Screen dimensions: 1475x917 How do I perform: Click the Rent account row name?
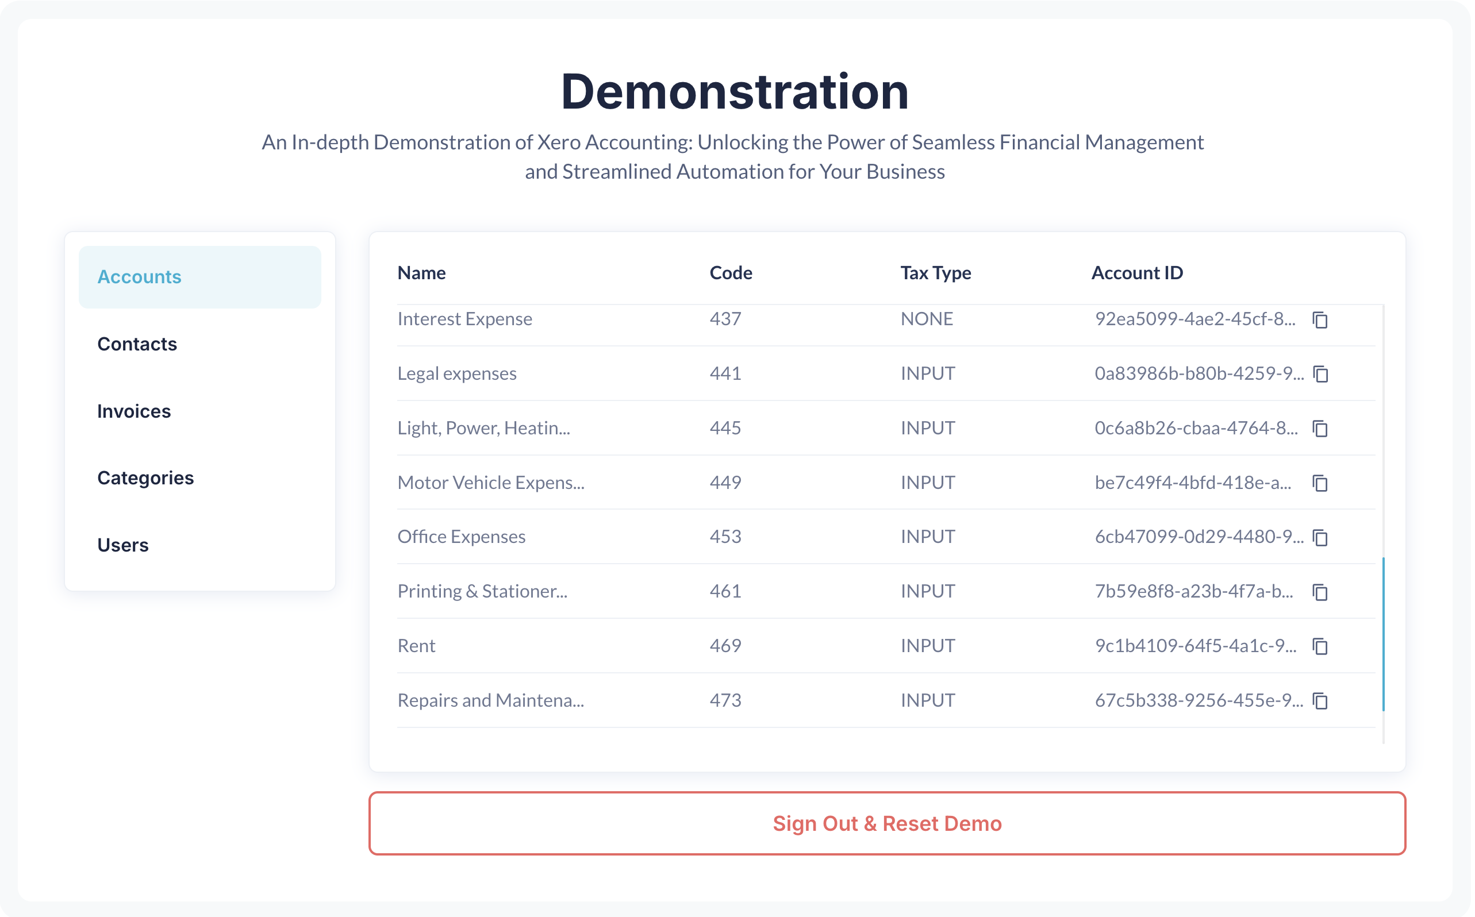click(x=417, y=646)
